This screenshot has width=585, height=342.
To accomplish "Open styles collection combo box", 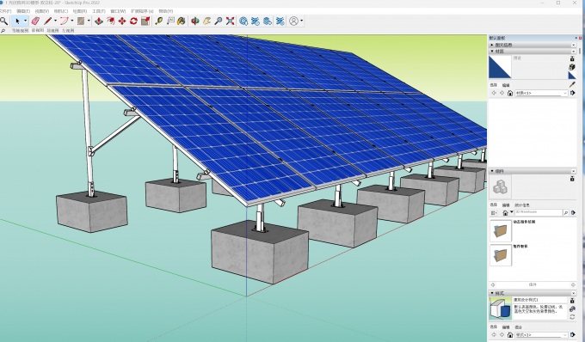I will (541, 335).
